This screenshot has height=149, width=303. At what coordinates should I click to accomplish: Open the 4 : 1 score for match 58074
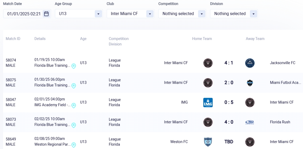(229, 63)
